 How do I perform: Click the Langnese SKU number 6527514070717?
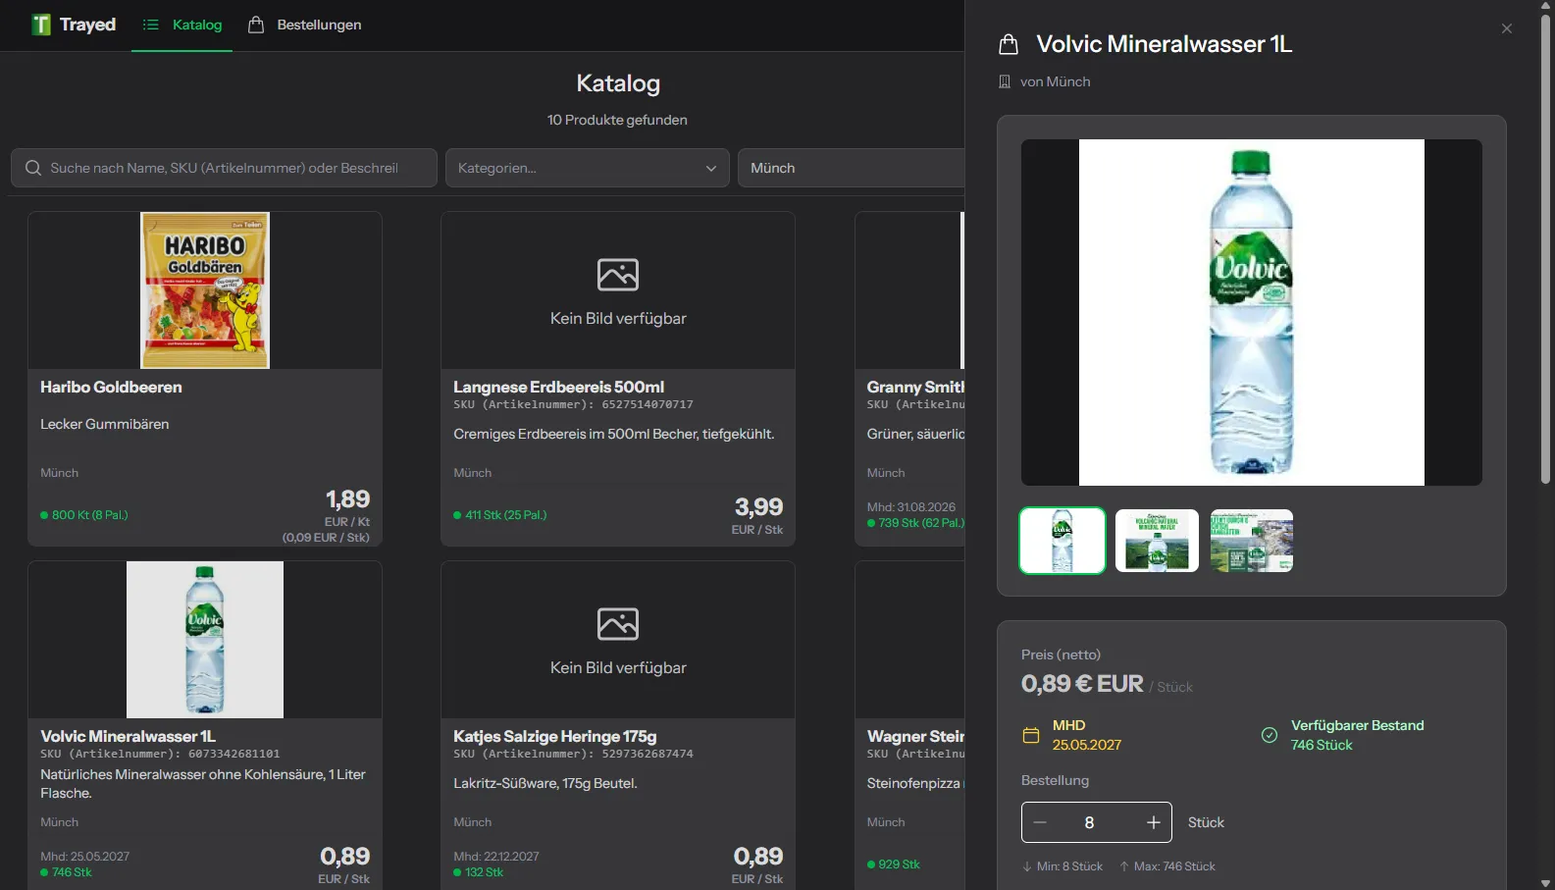click(x=648, y=404)
